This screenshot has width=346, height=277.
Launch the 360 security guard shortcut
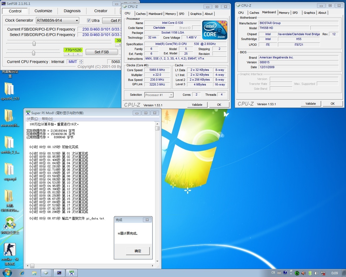coord(10,223)
